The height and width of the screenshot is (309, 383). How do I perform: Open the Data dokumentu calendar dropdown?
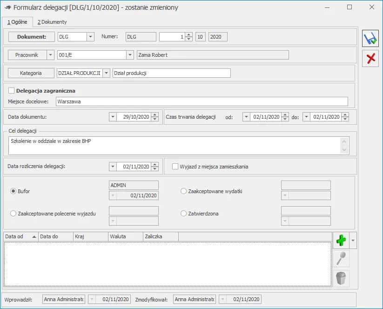[113, 117]
